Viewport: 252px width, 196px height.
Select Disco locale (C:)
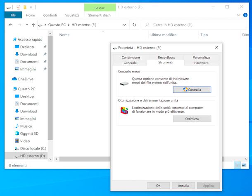coord(33,148)
